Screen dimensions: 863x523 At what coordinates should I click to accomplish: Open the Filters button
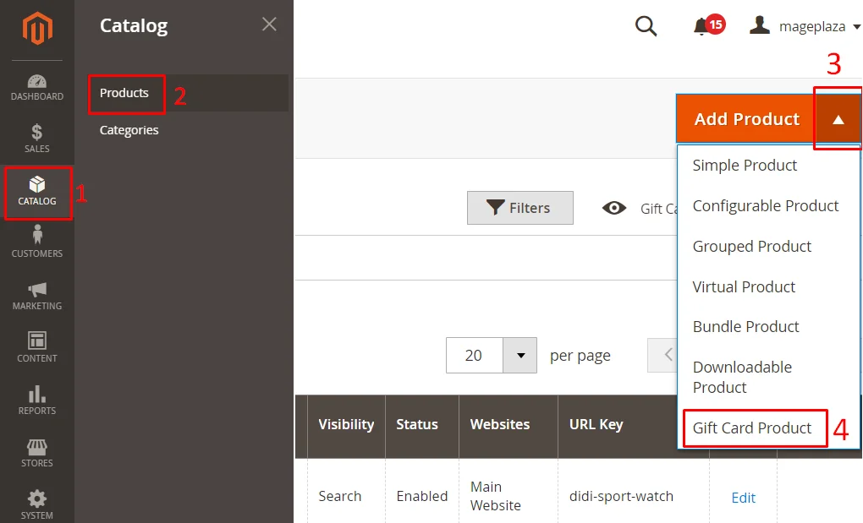tap(520, 208)
